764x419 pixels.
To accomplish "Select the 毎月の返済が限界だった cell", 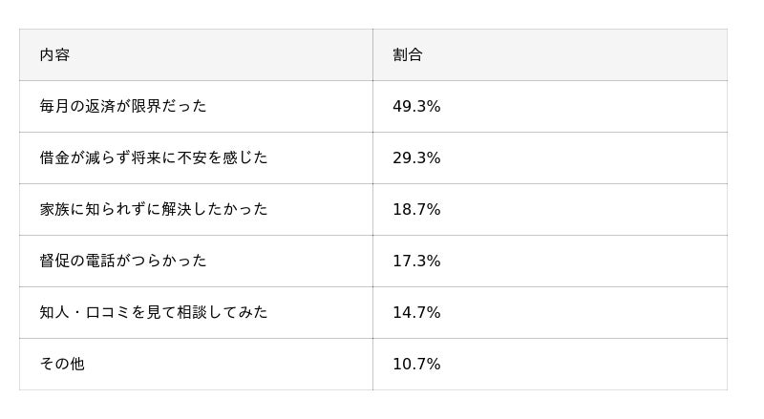I will pos(123,107).
